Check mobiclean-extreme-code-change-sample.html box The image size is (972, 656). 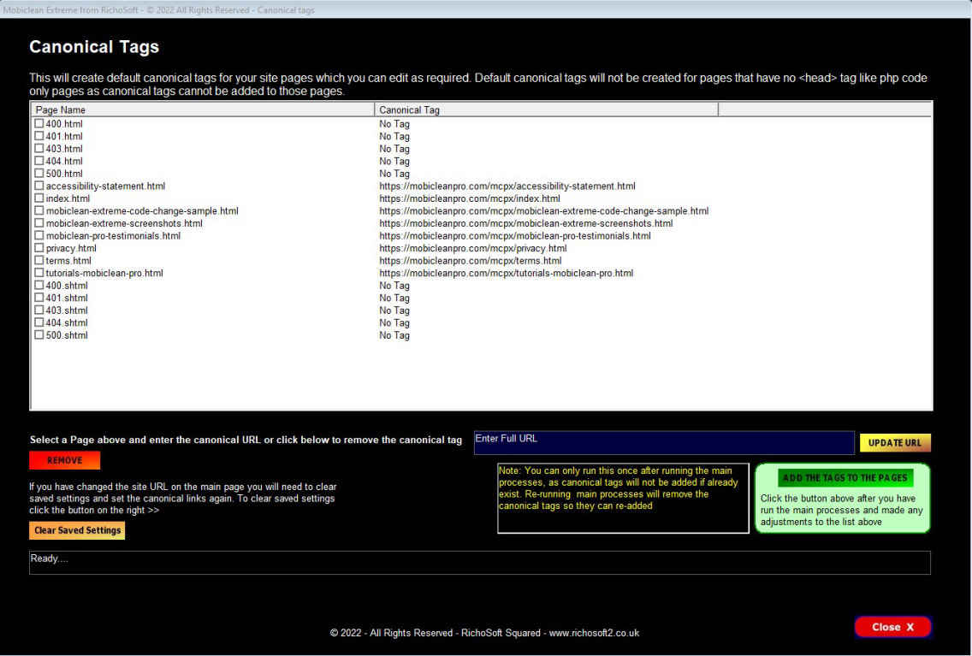[39, 210]
